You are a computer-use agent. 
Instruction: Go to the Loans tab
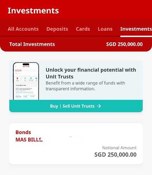105,29
